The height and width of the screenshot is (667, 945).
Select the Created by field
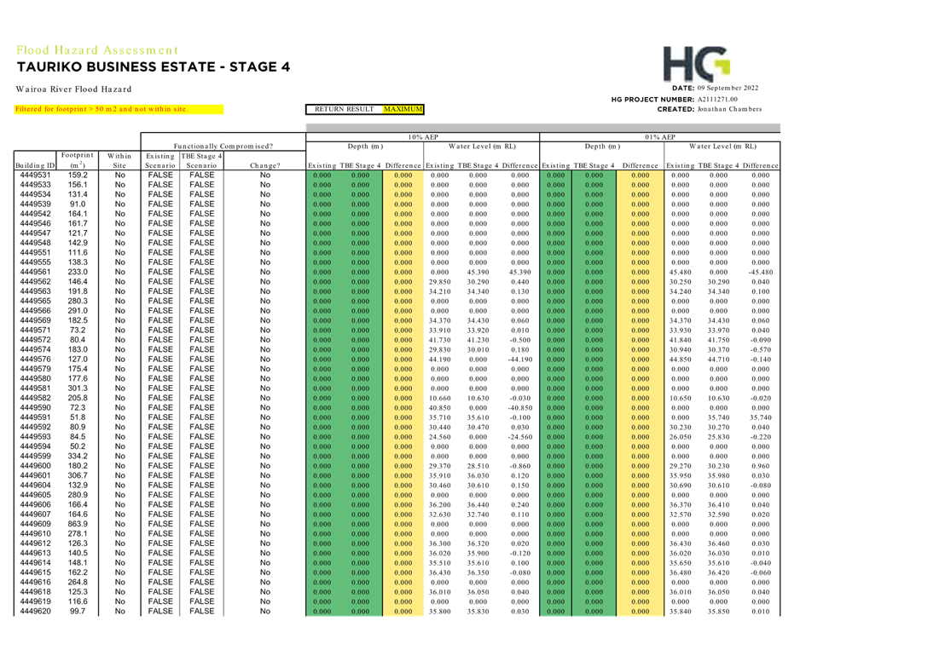point(710,109)
